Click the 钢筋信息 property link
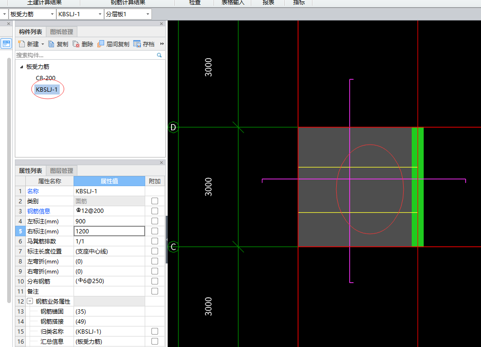The image size is (481, 347). pos(39,211)
